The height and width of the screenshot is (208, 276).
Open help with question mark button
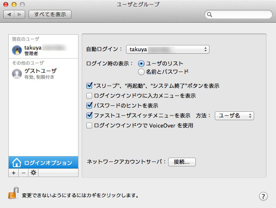tap(263, 196)
